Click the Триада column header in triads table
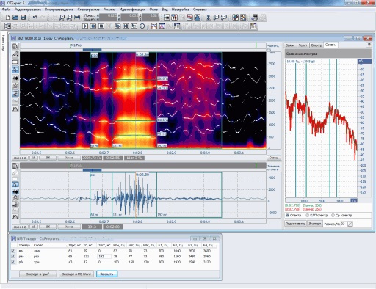This screenshot has width=376, height=289. pyautogui.click(x=24, y=245)
